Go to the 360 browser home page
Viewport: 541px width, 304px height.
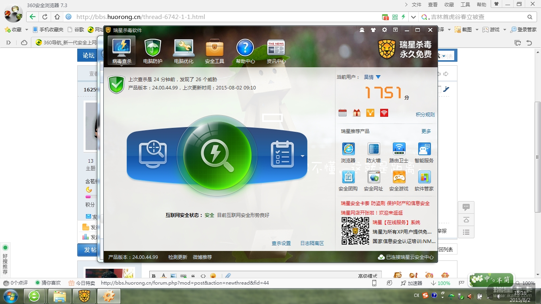coord(57,17)
